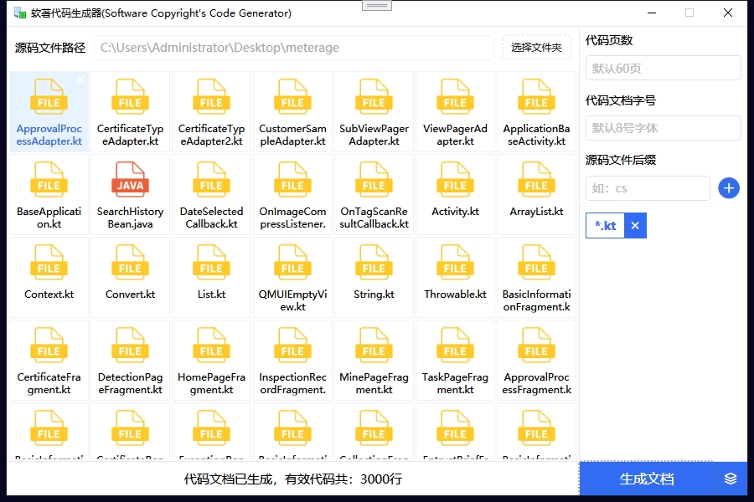Viewport: 754px width, 502px height.
Task: Select the CertificateTypeAdapter2.kt file icon
Action: pos(211,96)
